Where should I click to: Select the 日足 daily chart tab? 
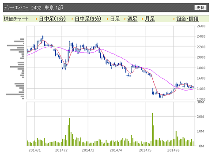click(x=115, y=19)
